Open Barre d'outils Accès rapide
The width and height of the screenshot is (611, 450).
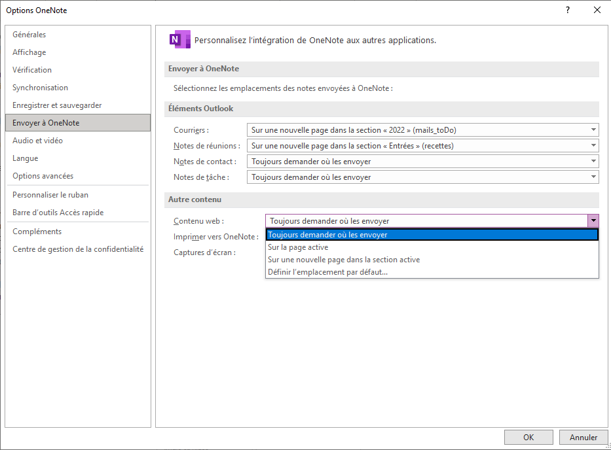point(78,213)
